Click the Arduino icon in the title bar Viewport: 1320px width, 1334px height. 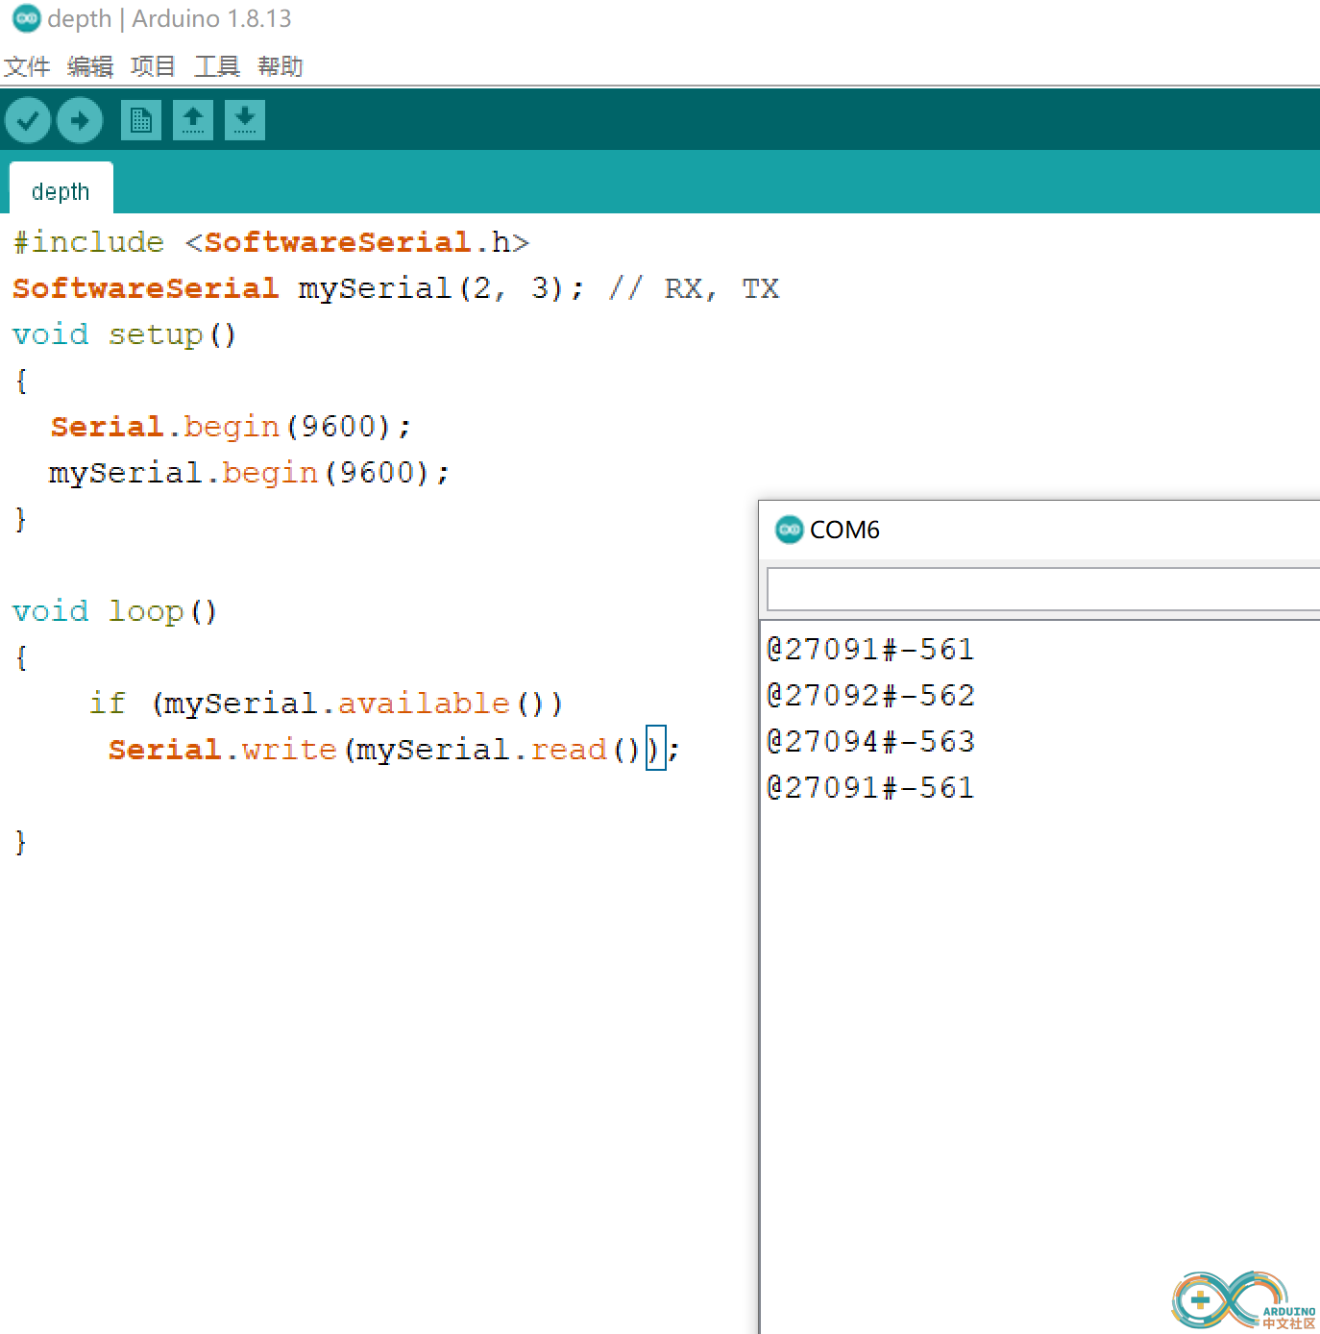[x=26, y=18]
